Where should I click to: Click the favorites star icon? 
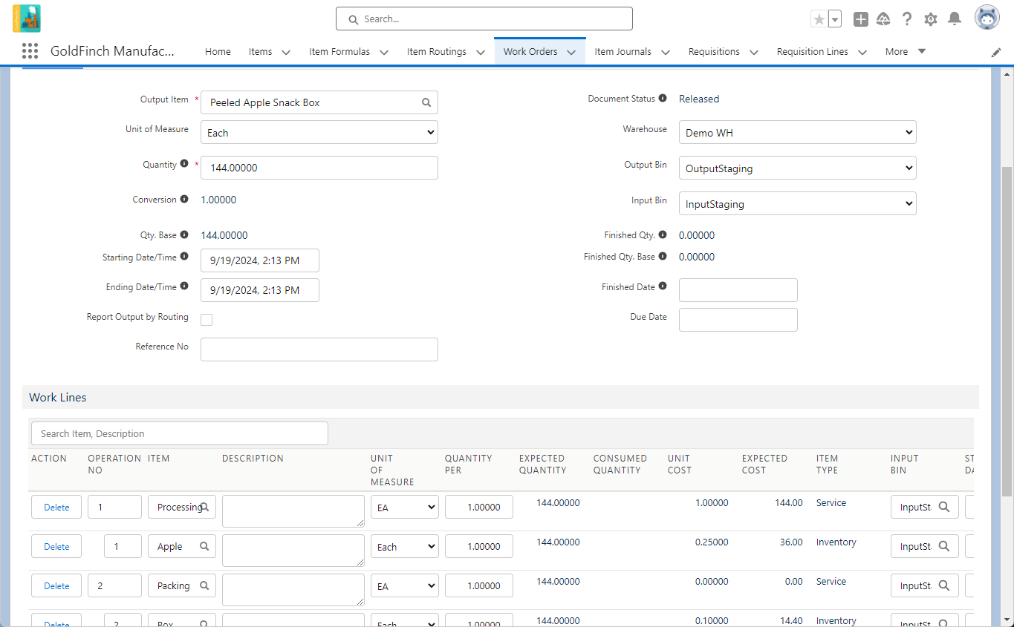pos(819,19)
